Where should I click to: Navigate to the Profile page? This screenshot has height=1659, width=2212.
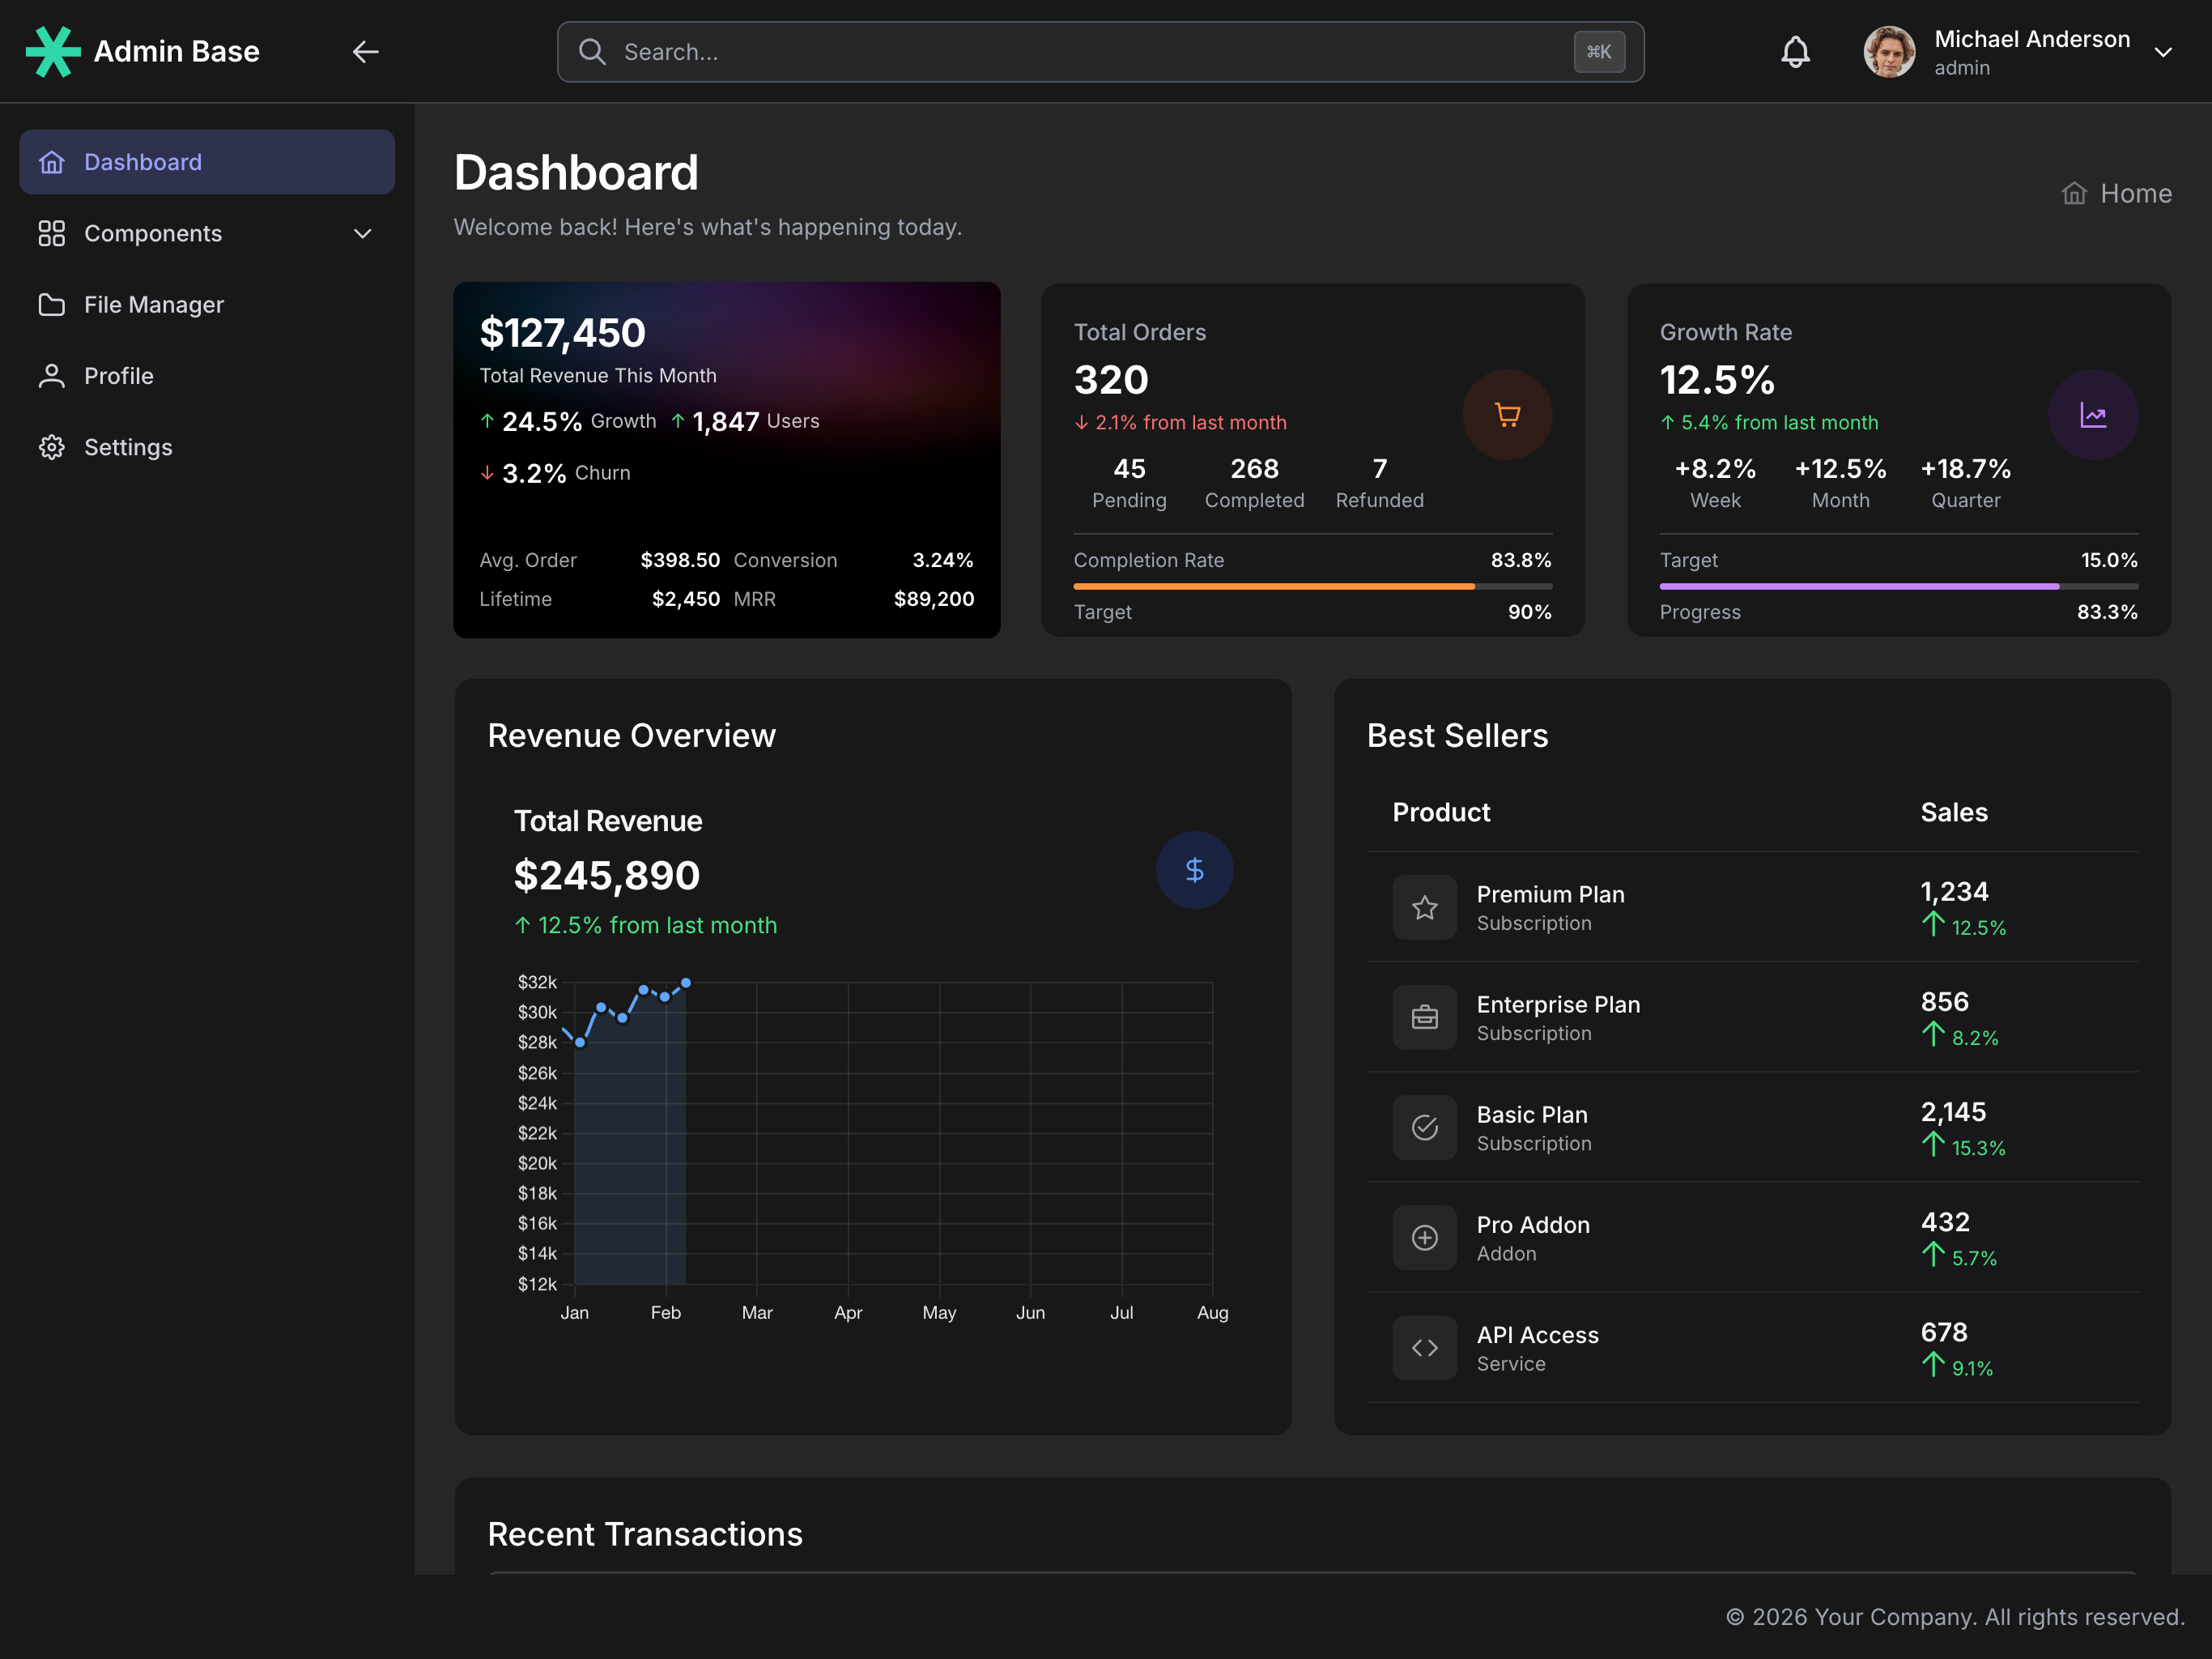point(118,375)
